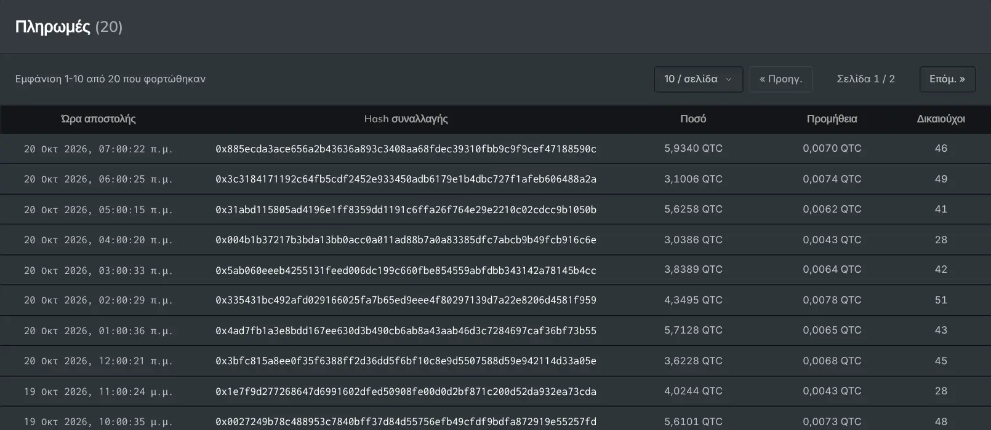Open transaction hash starting 0x1e7f9d27
The height and width of the screenshot is (430, 991).
406,391
